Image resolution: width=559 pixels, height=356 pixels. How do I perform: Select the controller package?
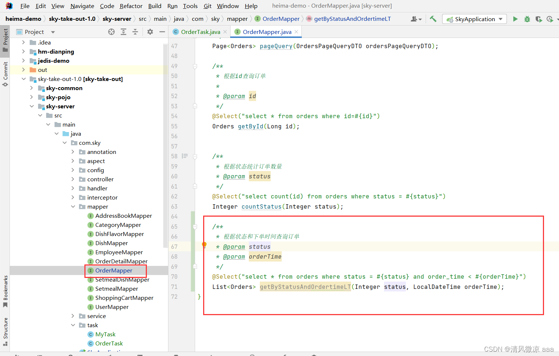100,179
